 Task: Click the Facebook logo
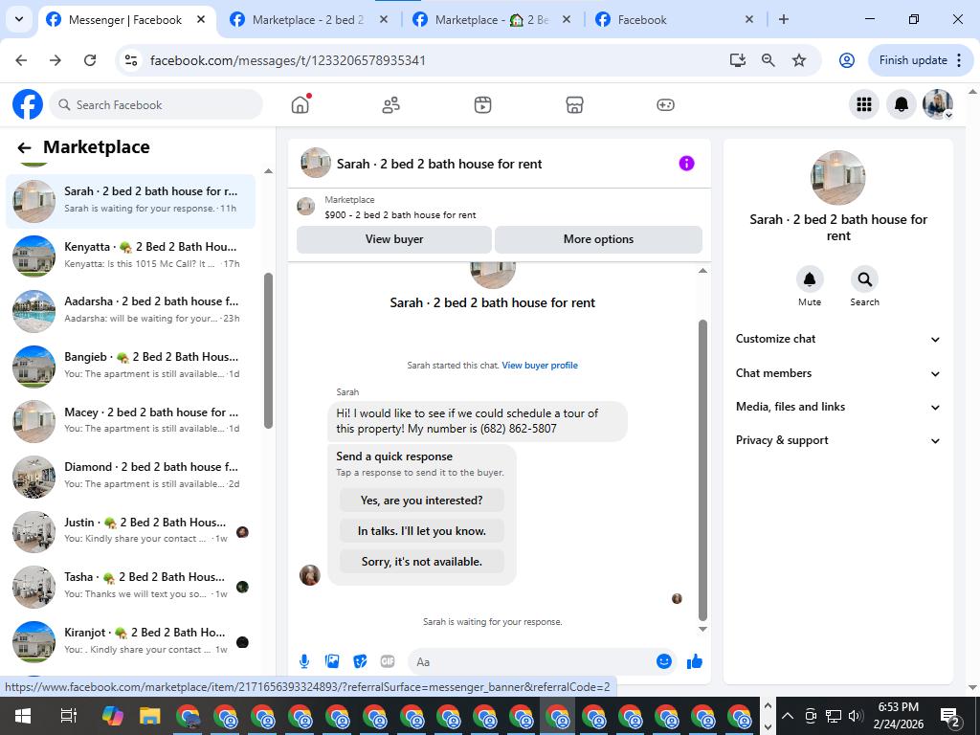pyautogui.click(x=28, y=104)
